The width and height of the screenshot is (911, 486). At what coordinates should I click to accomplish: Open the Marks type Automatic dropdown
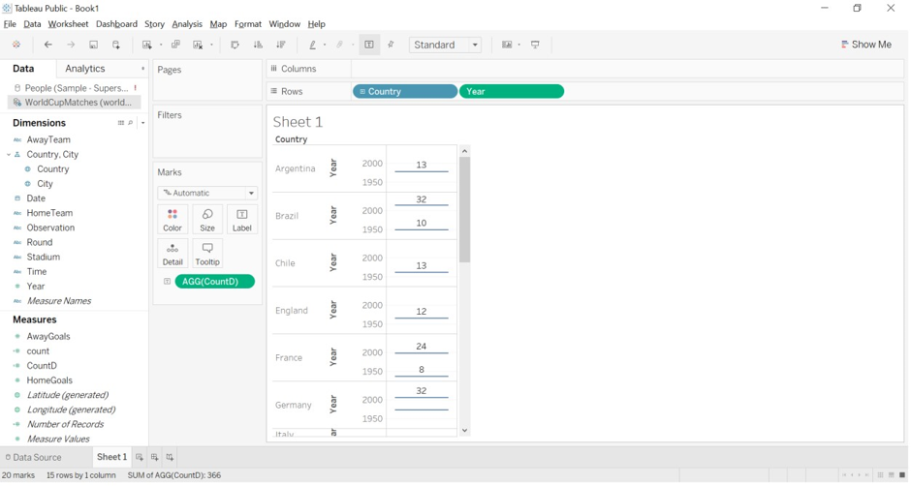pos(207,193)
